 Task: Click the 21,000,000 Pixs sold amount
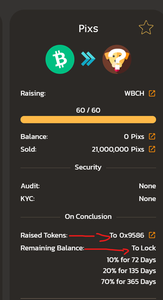click(x=118, y=149)
